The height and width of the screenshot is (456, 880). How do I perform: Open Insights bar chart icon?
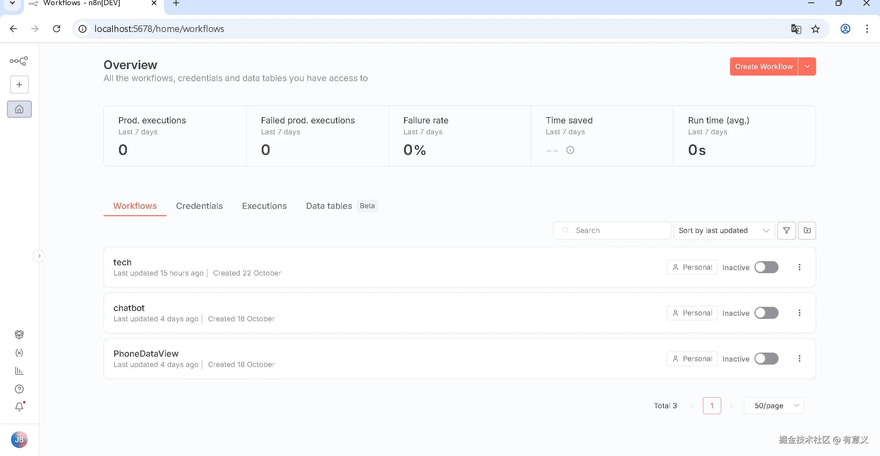(19, 371)
